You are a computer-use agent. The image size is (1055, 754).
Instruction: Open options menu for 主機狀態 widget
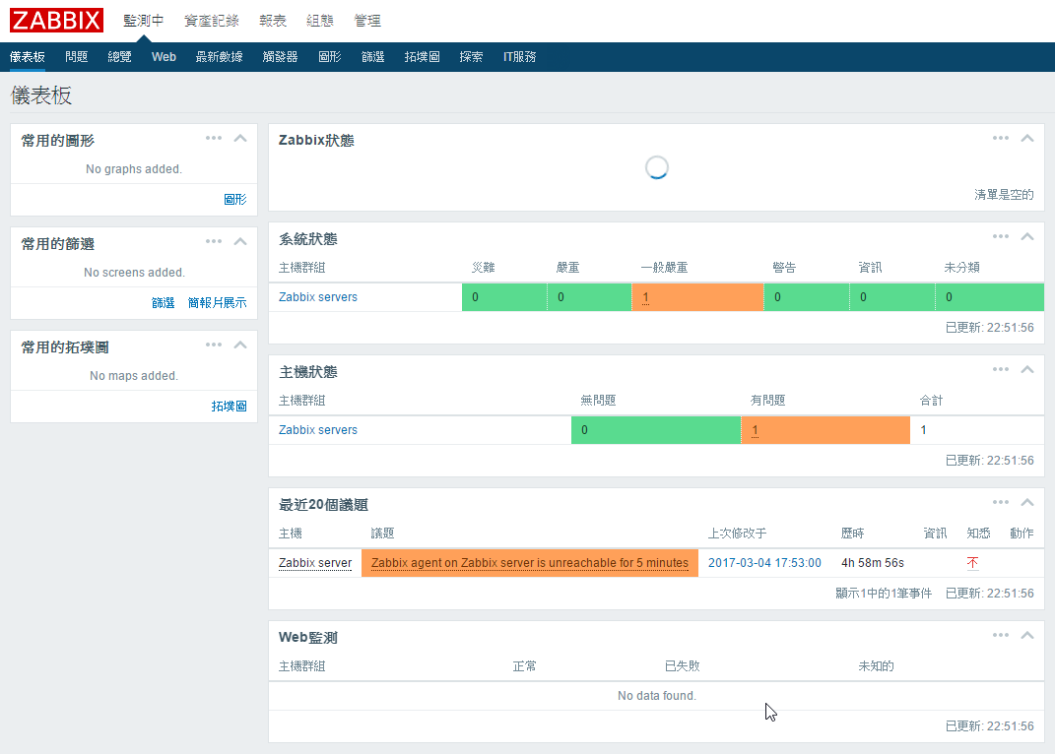(x=1001, y=369)
